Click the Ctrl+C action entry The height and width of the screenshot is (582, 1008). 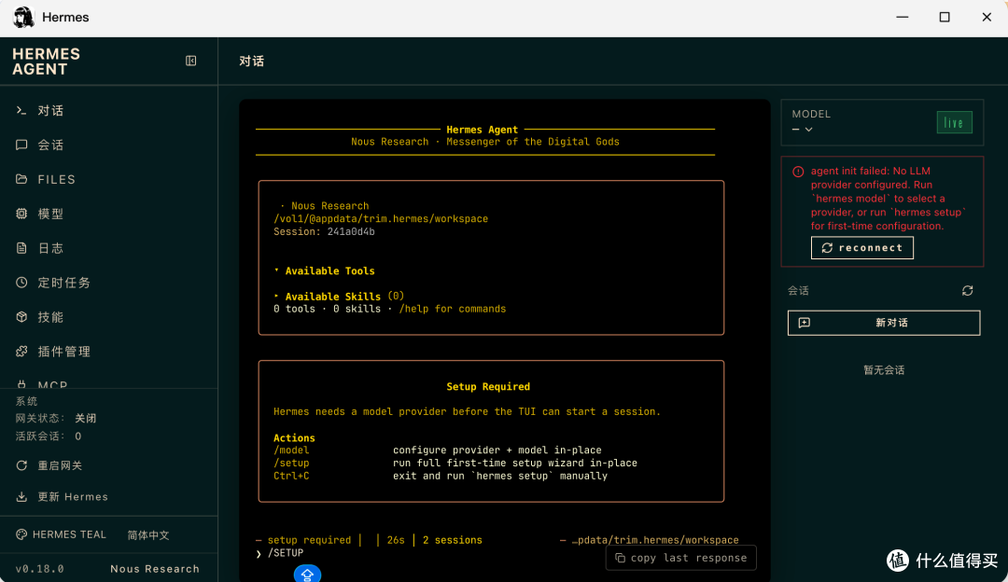(x=291, y=476)
